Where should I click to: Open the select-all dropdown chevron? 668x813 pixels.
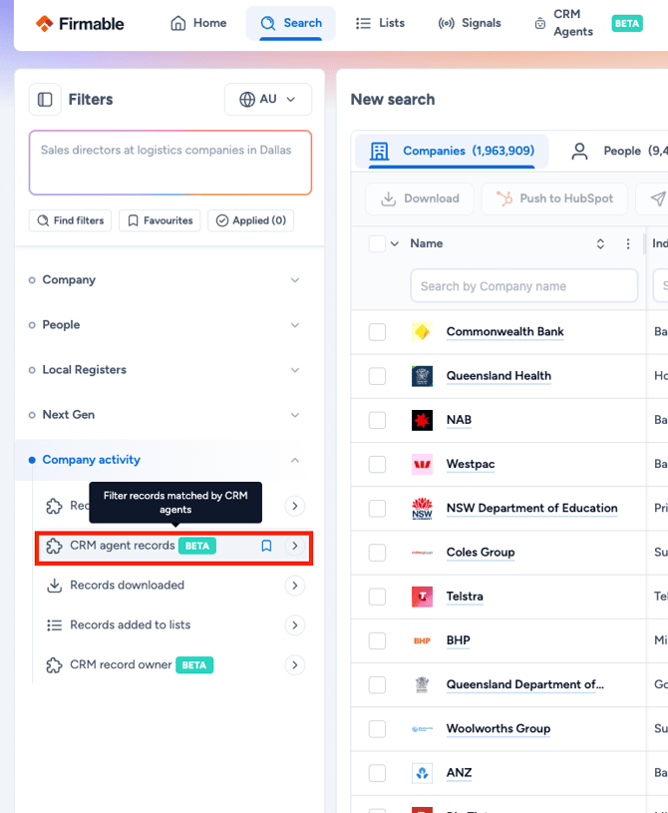tap(395, 243)
